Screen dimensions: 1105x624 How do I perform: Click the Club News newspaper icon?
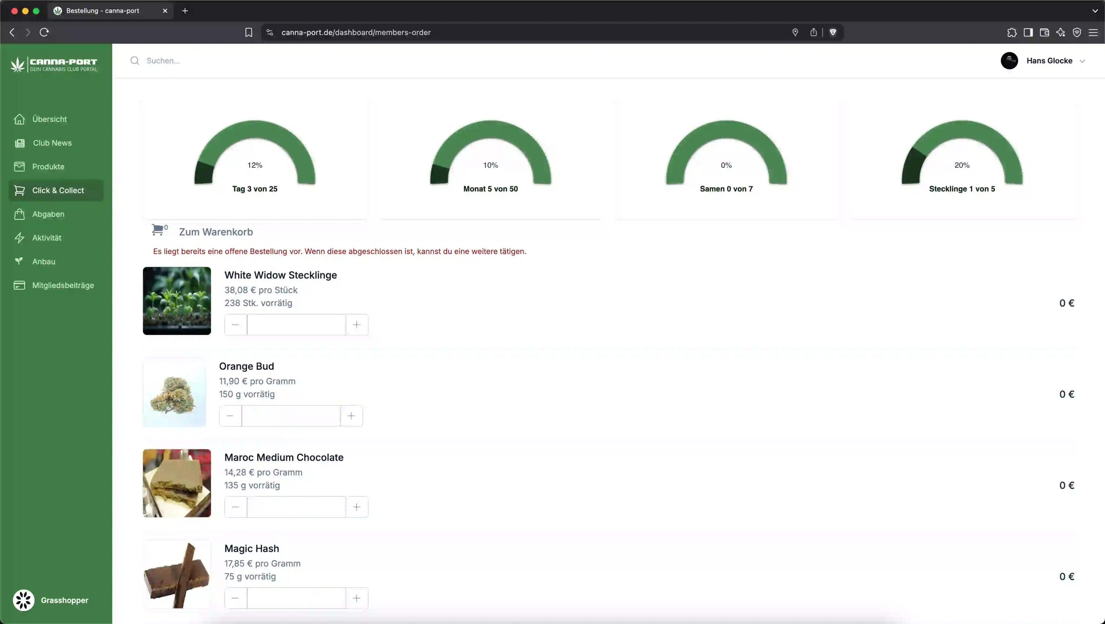click(20, 143)
